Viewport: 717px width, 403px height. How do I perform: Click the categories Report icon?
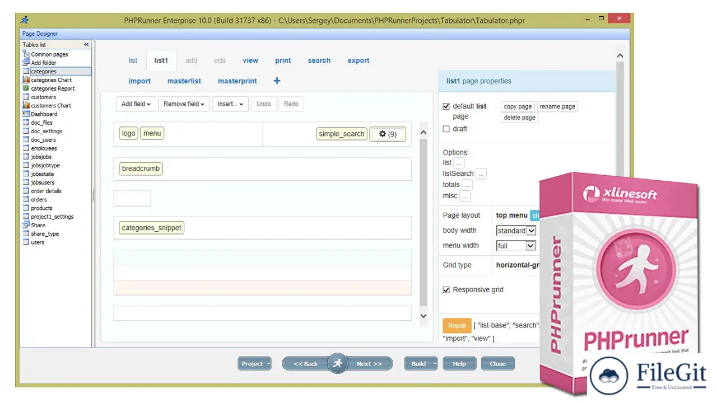click(26, 88)
